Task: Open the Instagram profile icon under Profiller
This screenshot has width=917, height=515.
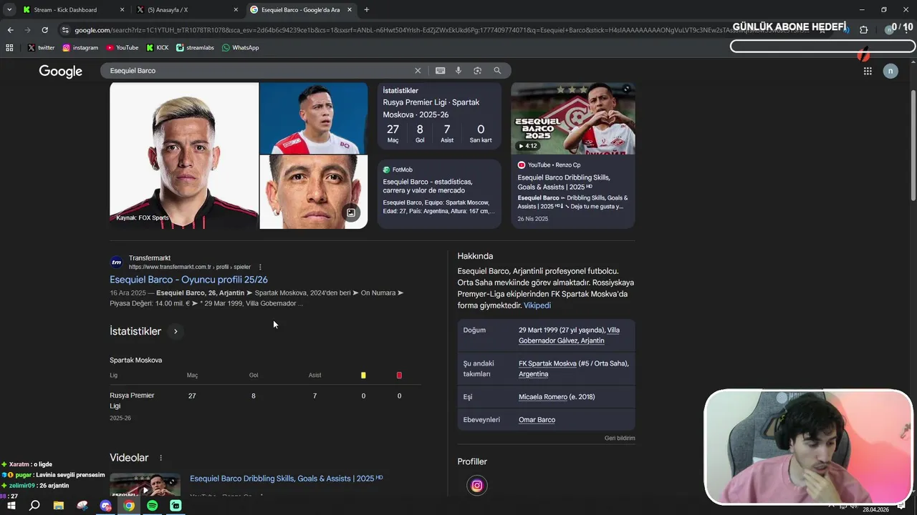Action: [477, 486]
